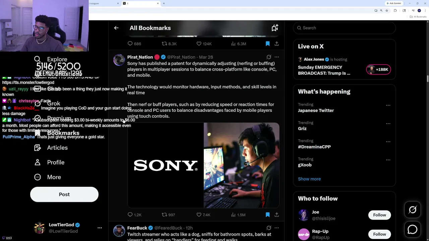Share the Pirat_Nation Sony post
429x241 pixels.
point(277,215)
